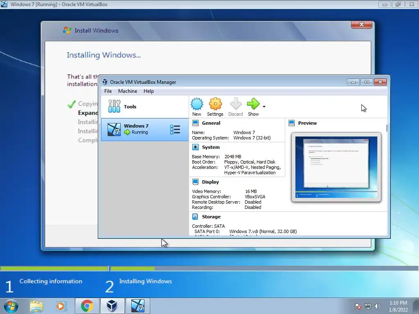The height and width of the screenshot is (314, 419).
Task: Open the Windows 7 machine menu list icon
Action: pyautogui.click(x=175, y=130)
